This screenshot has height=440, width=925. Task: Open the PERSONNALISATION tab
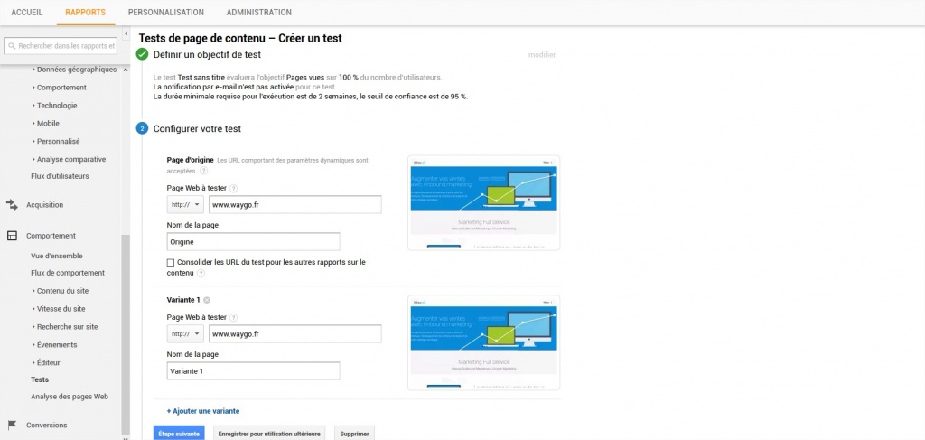pos(166,13)
